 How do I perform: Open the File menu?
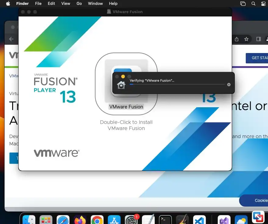tap(38, 3)
